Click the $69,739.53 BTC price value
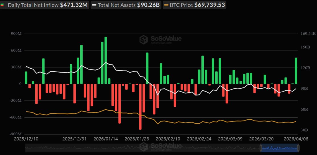 (x=210, y=5)
